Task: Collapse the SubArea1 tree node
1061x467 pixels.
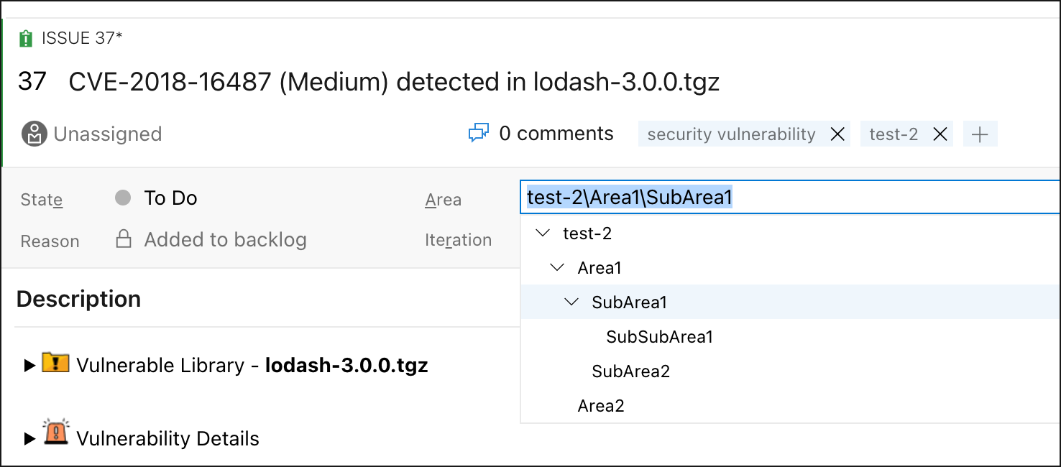Action: tap(572, 302)
